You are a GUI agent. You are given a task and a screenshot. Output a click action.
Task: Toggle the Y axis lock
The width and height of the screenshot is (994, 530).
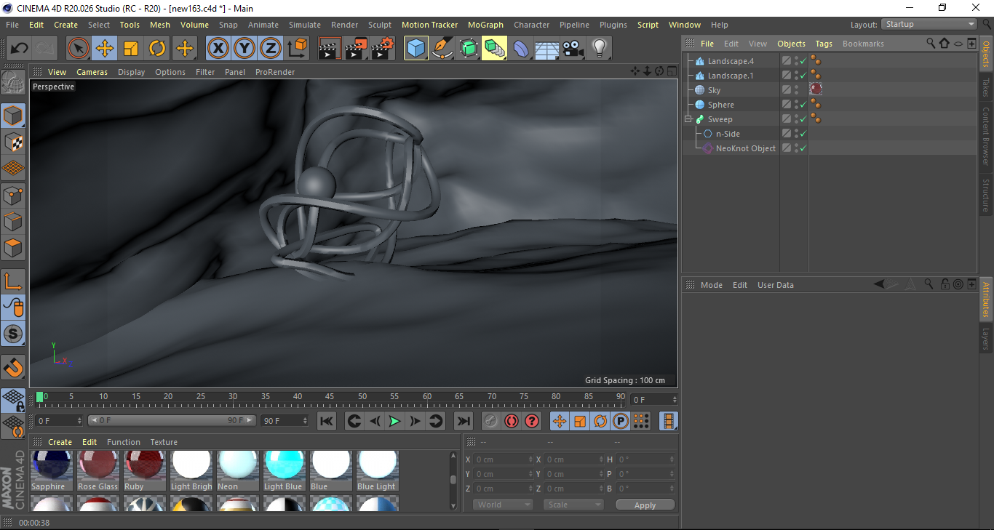coord(244,49)
